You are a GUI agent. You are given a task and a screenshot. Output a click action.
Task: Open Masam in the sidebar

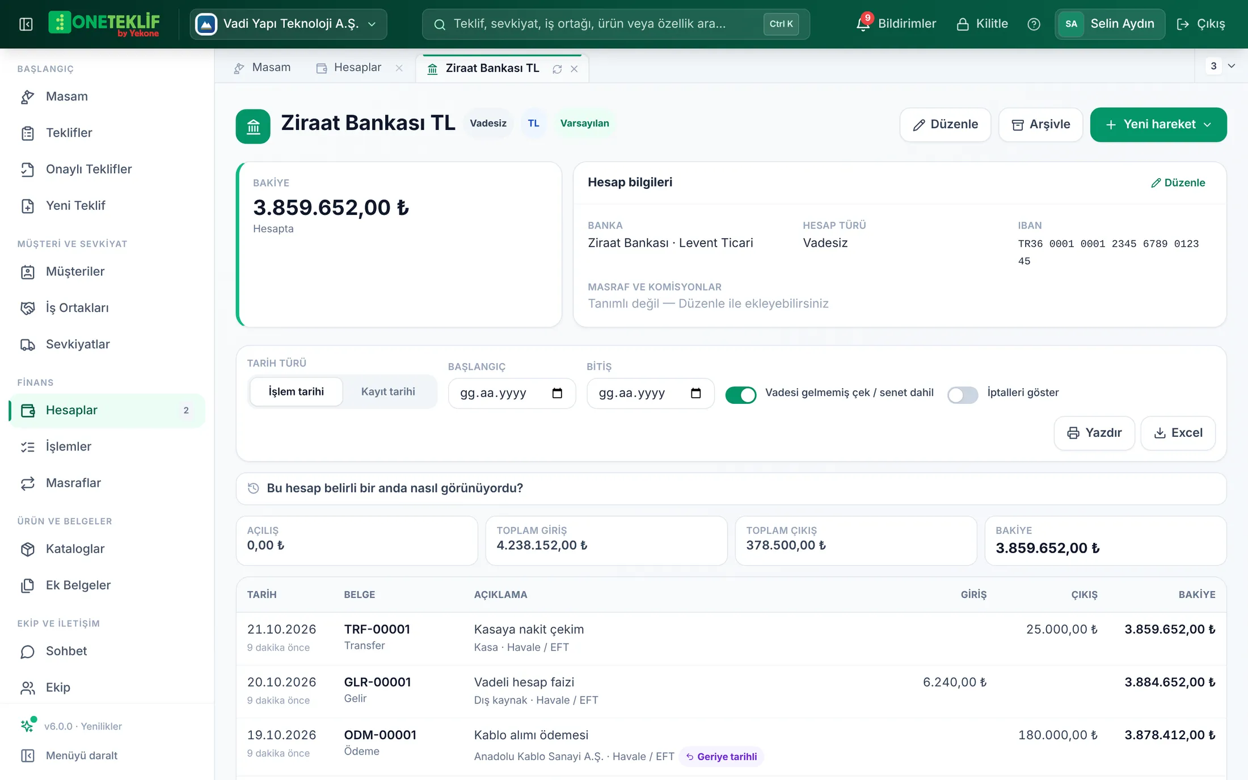[107, 96]
